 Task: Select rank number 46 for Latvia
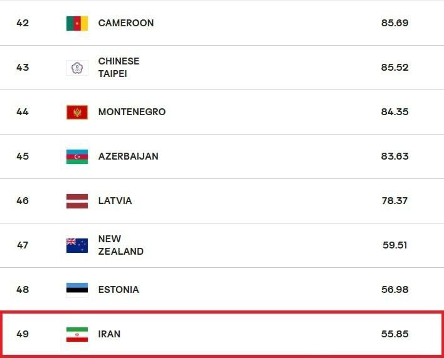[x=23, y=201]
